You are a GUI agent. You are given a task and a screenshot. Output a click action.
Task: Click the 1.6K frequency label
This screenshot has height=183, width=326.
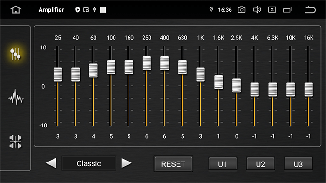[x=218, y=38]
